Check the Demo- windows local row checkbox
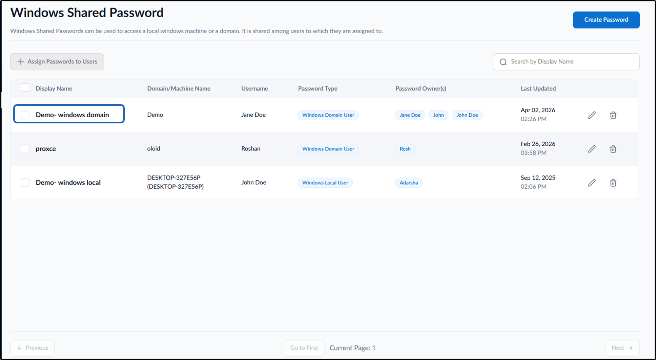 pos(25,183)
